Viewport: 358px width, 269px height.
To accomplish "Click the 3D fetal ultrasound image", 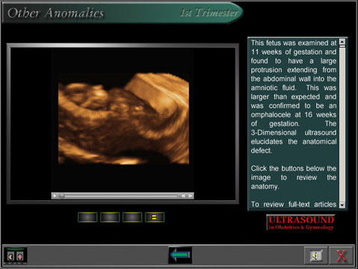I will 124,119.
